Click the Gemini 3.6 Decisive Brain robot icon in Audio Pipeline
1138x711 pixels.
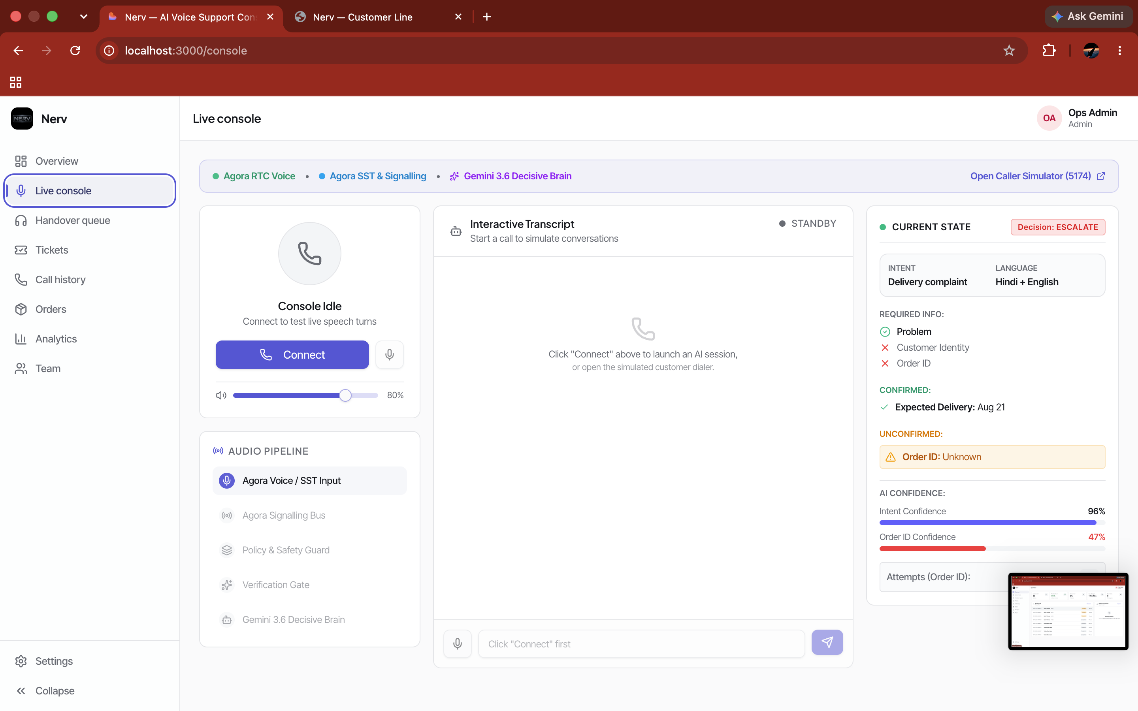coord(227,620)
